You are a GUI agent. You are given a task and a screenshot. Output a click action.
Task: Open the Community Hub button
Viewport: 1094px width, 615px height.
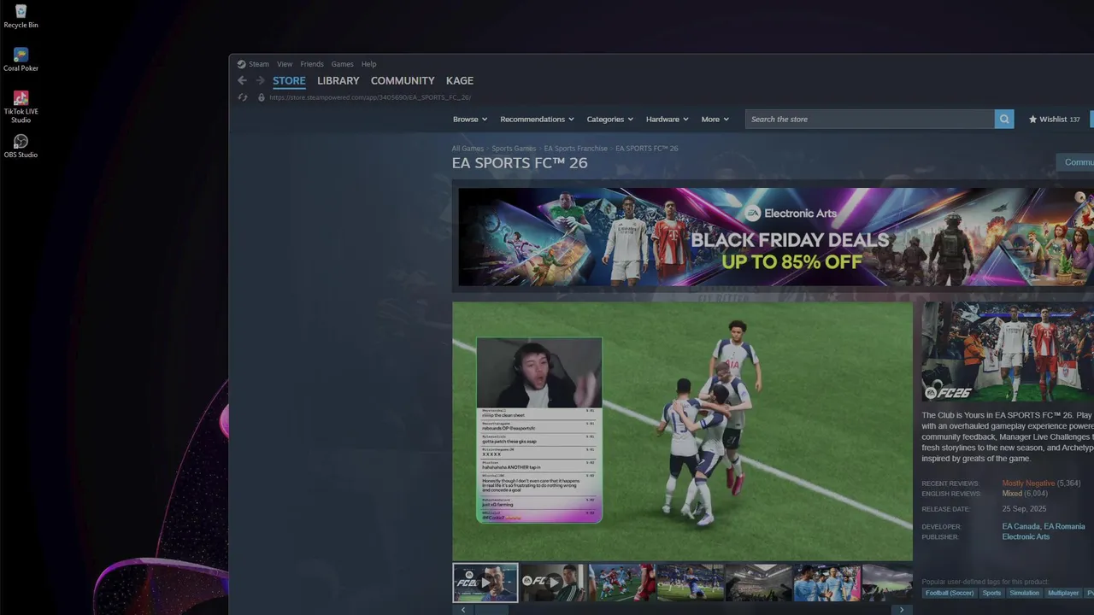point(1075,162)
